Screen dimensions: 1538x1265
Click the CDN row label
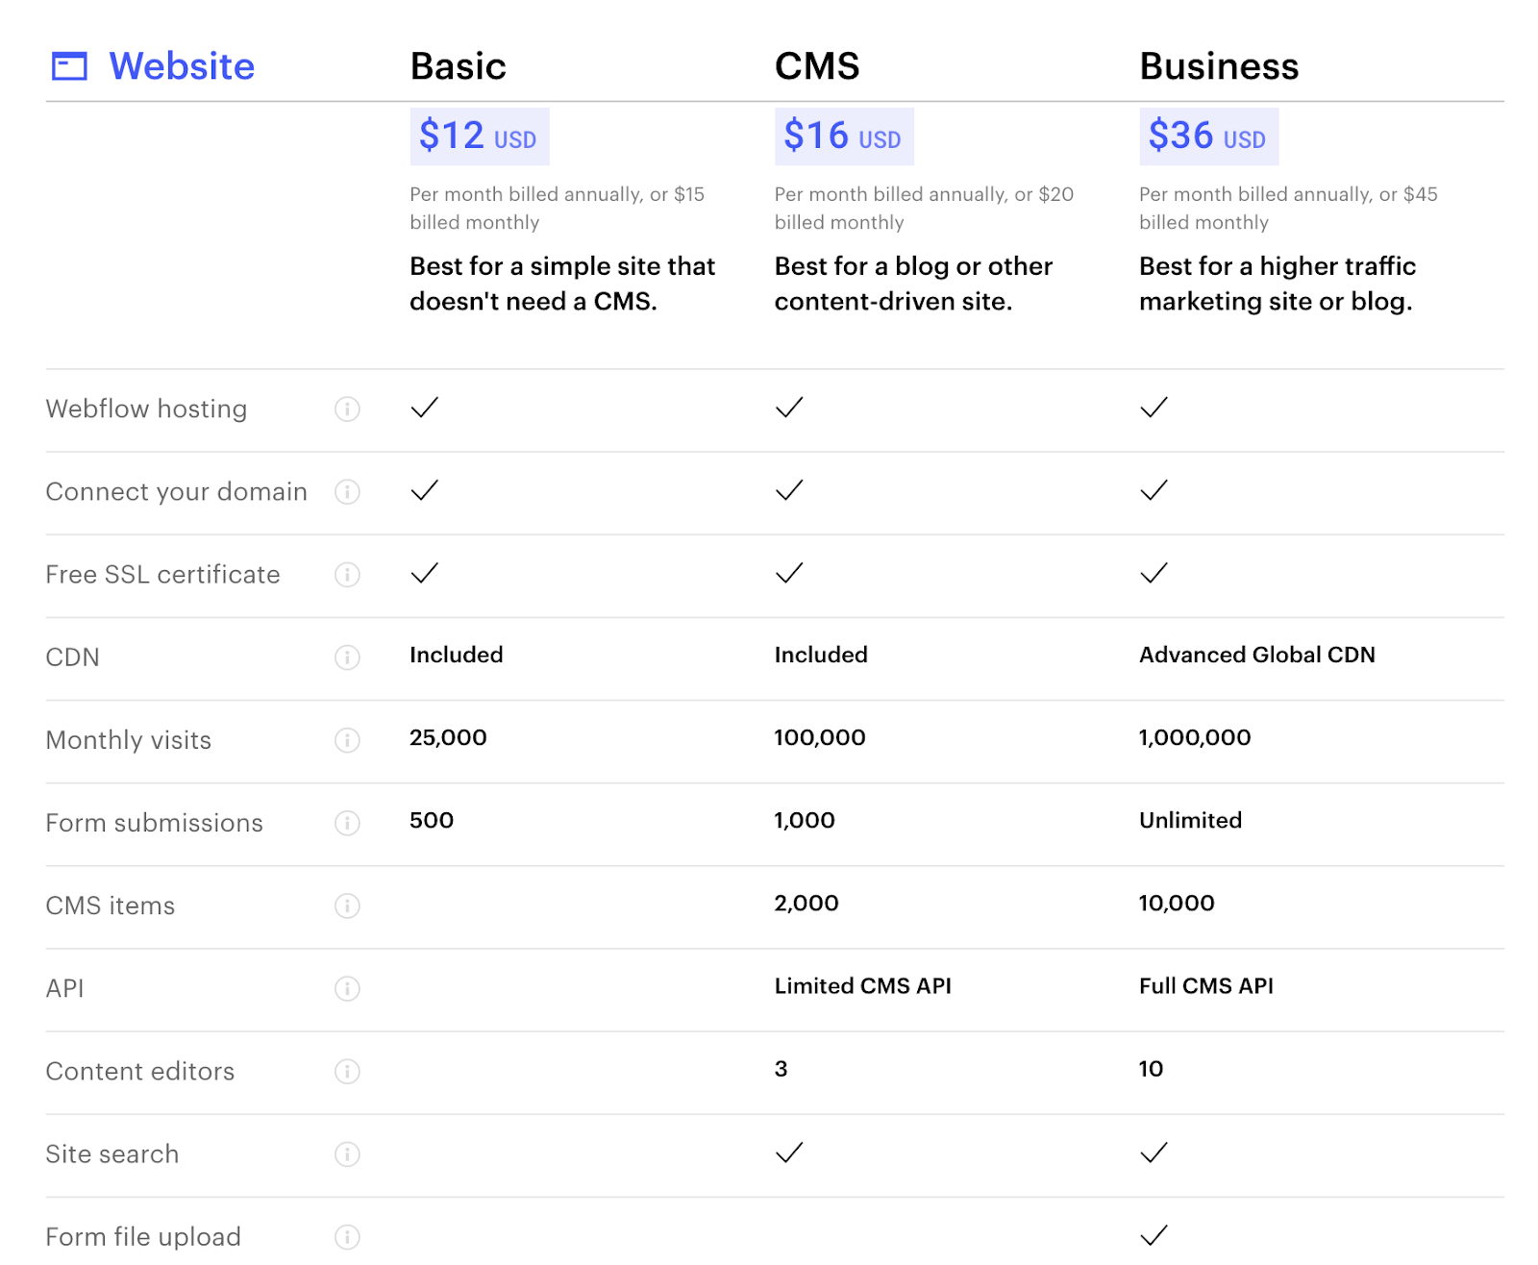coord(73,657)
